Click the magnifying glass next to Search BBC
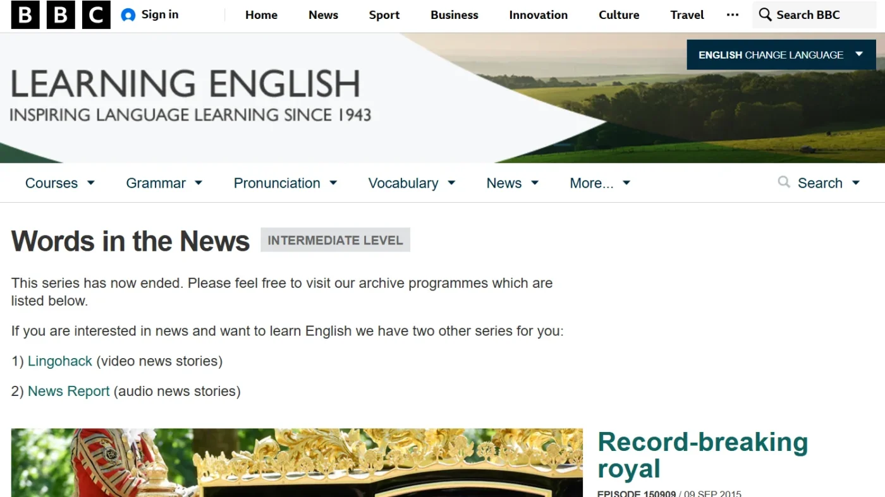 (x=765, y=14)
